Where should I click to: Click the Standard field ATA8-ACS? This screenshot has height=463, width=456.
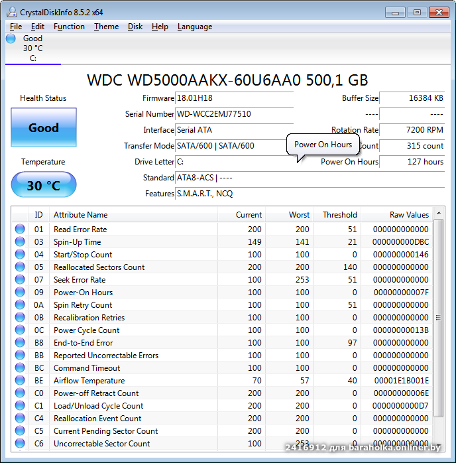310,178
